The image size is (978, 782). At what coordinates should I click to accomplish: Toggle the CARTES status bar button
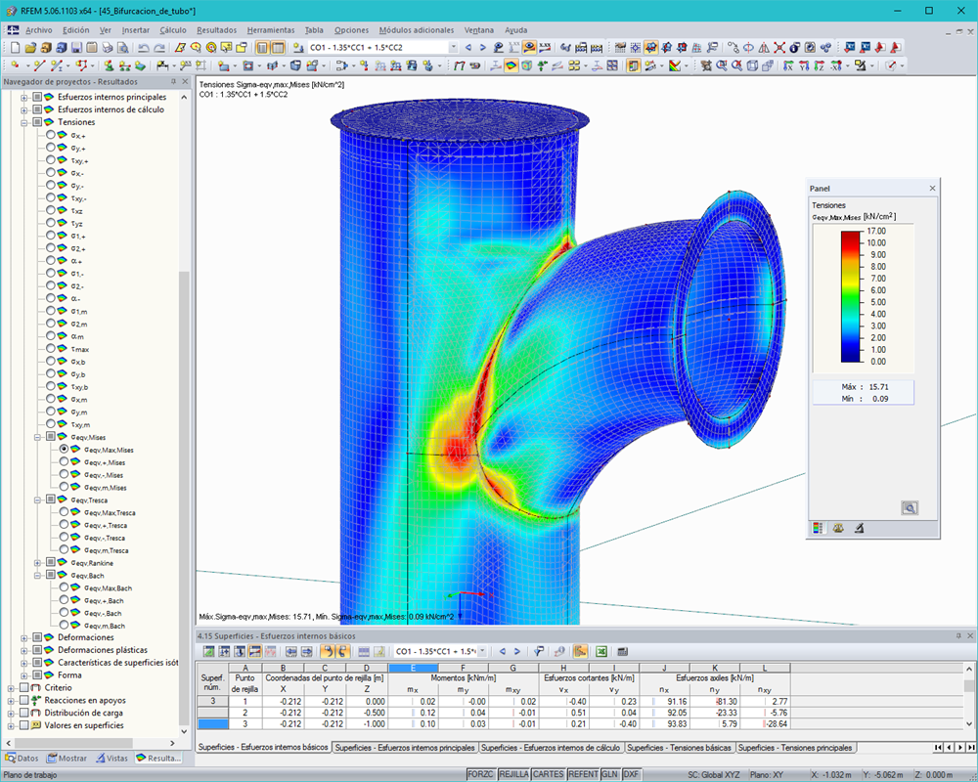549,774
